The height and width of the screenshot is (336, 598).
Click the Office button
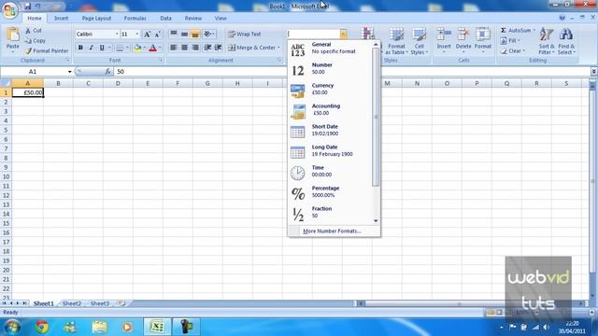(10, 10)
